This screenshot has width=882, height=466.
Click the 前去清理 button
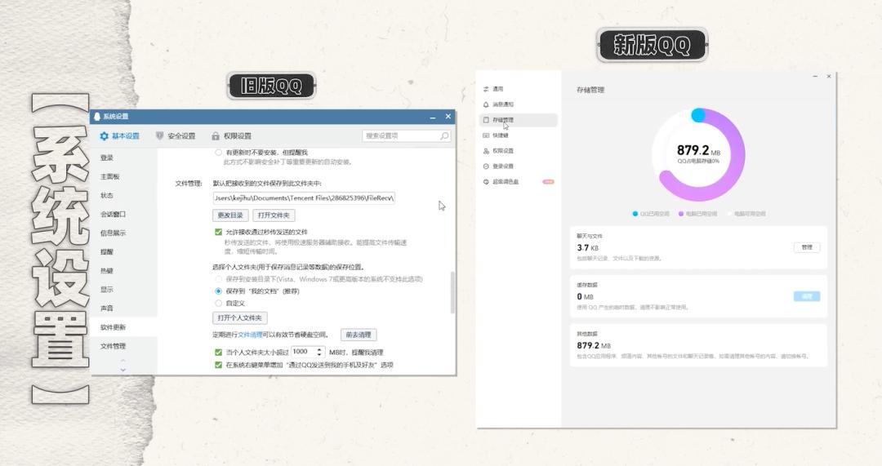359,335
